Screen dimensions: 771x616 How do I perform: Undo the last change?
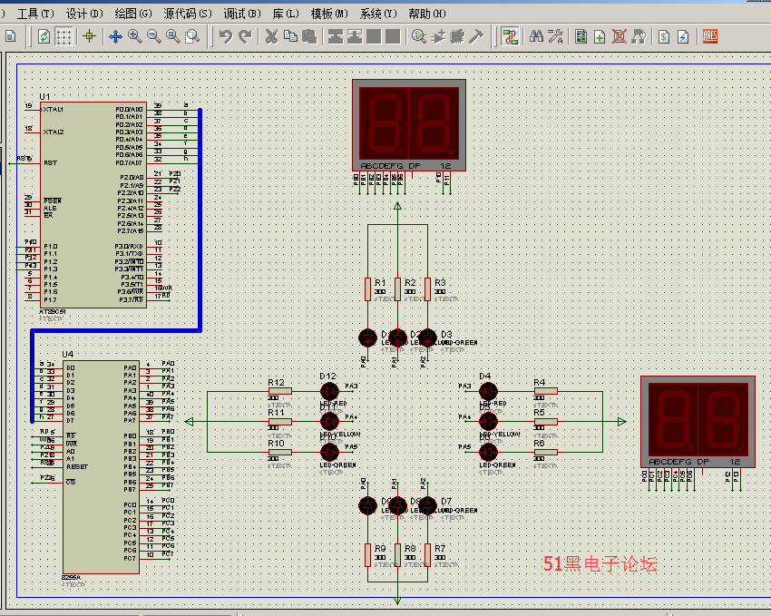point(226,36)
